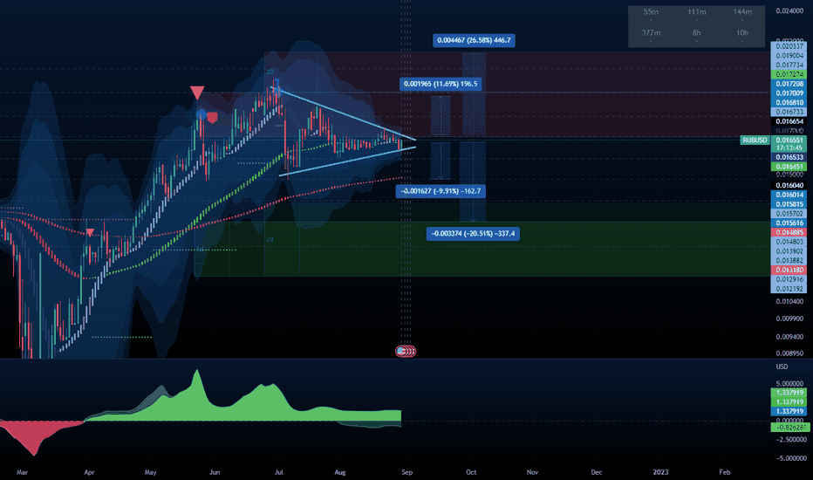Screen dimensions: 813x480
Task: Select the 144m cell in timeframe table
Action: coord(742,12)
